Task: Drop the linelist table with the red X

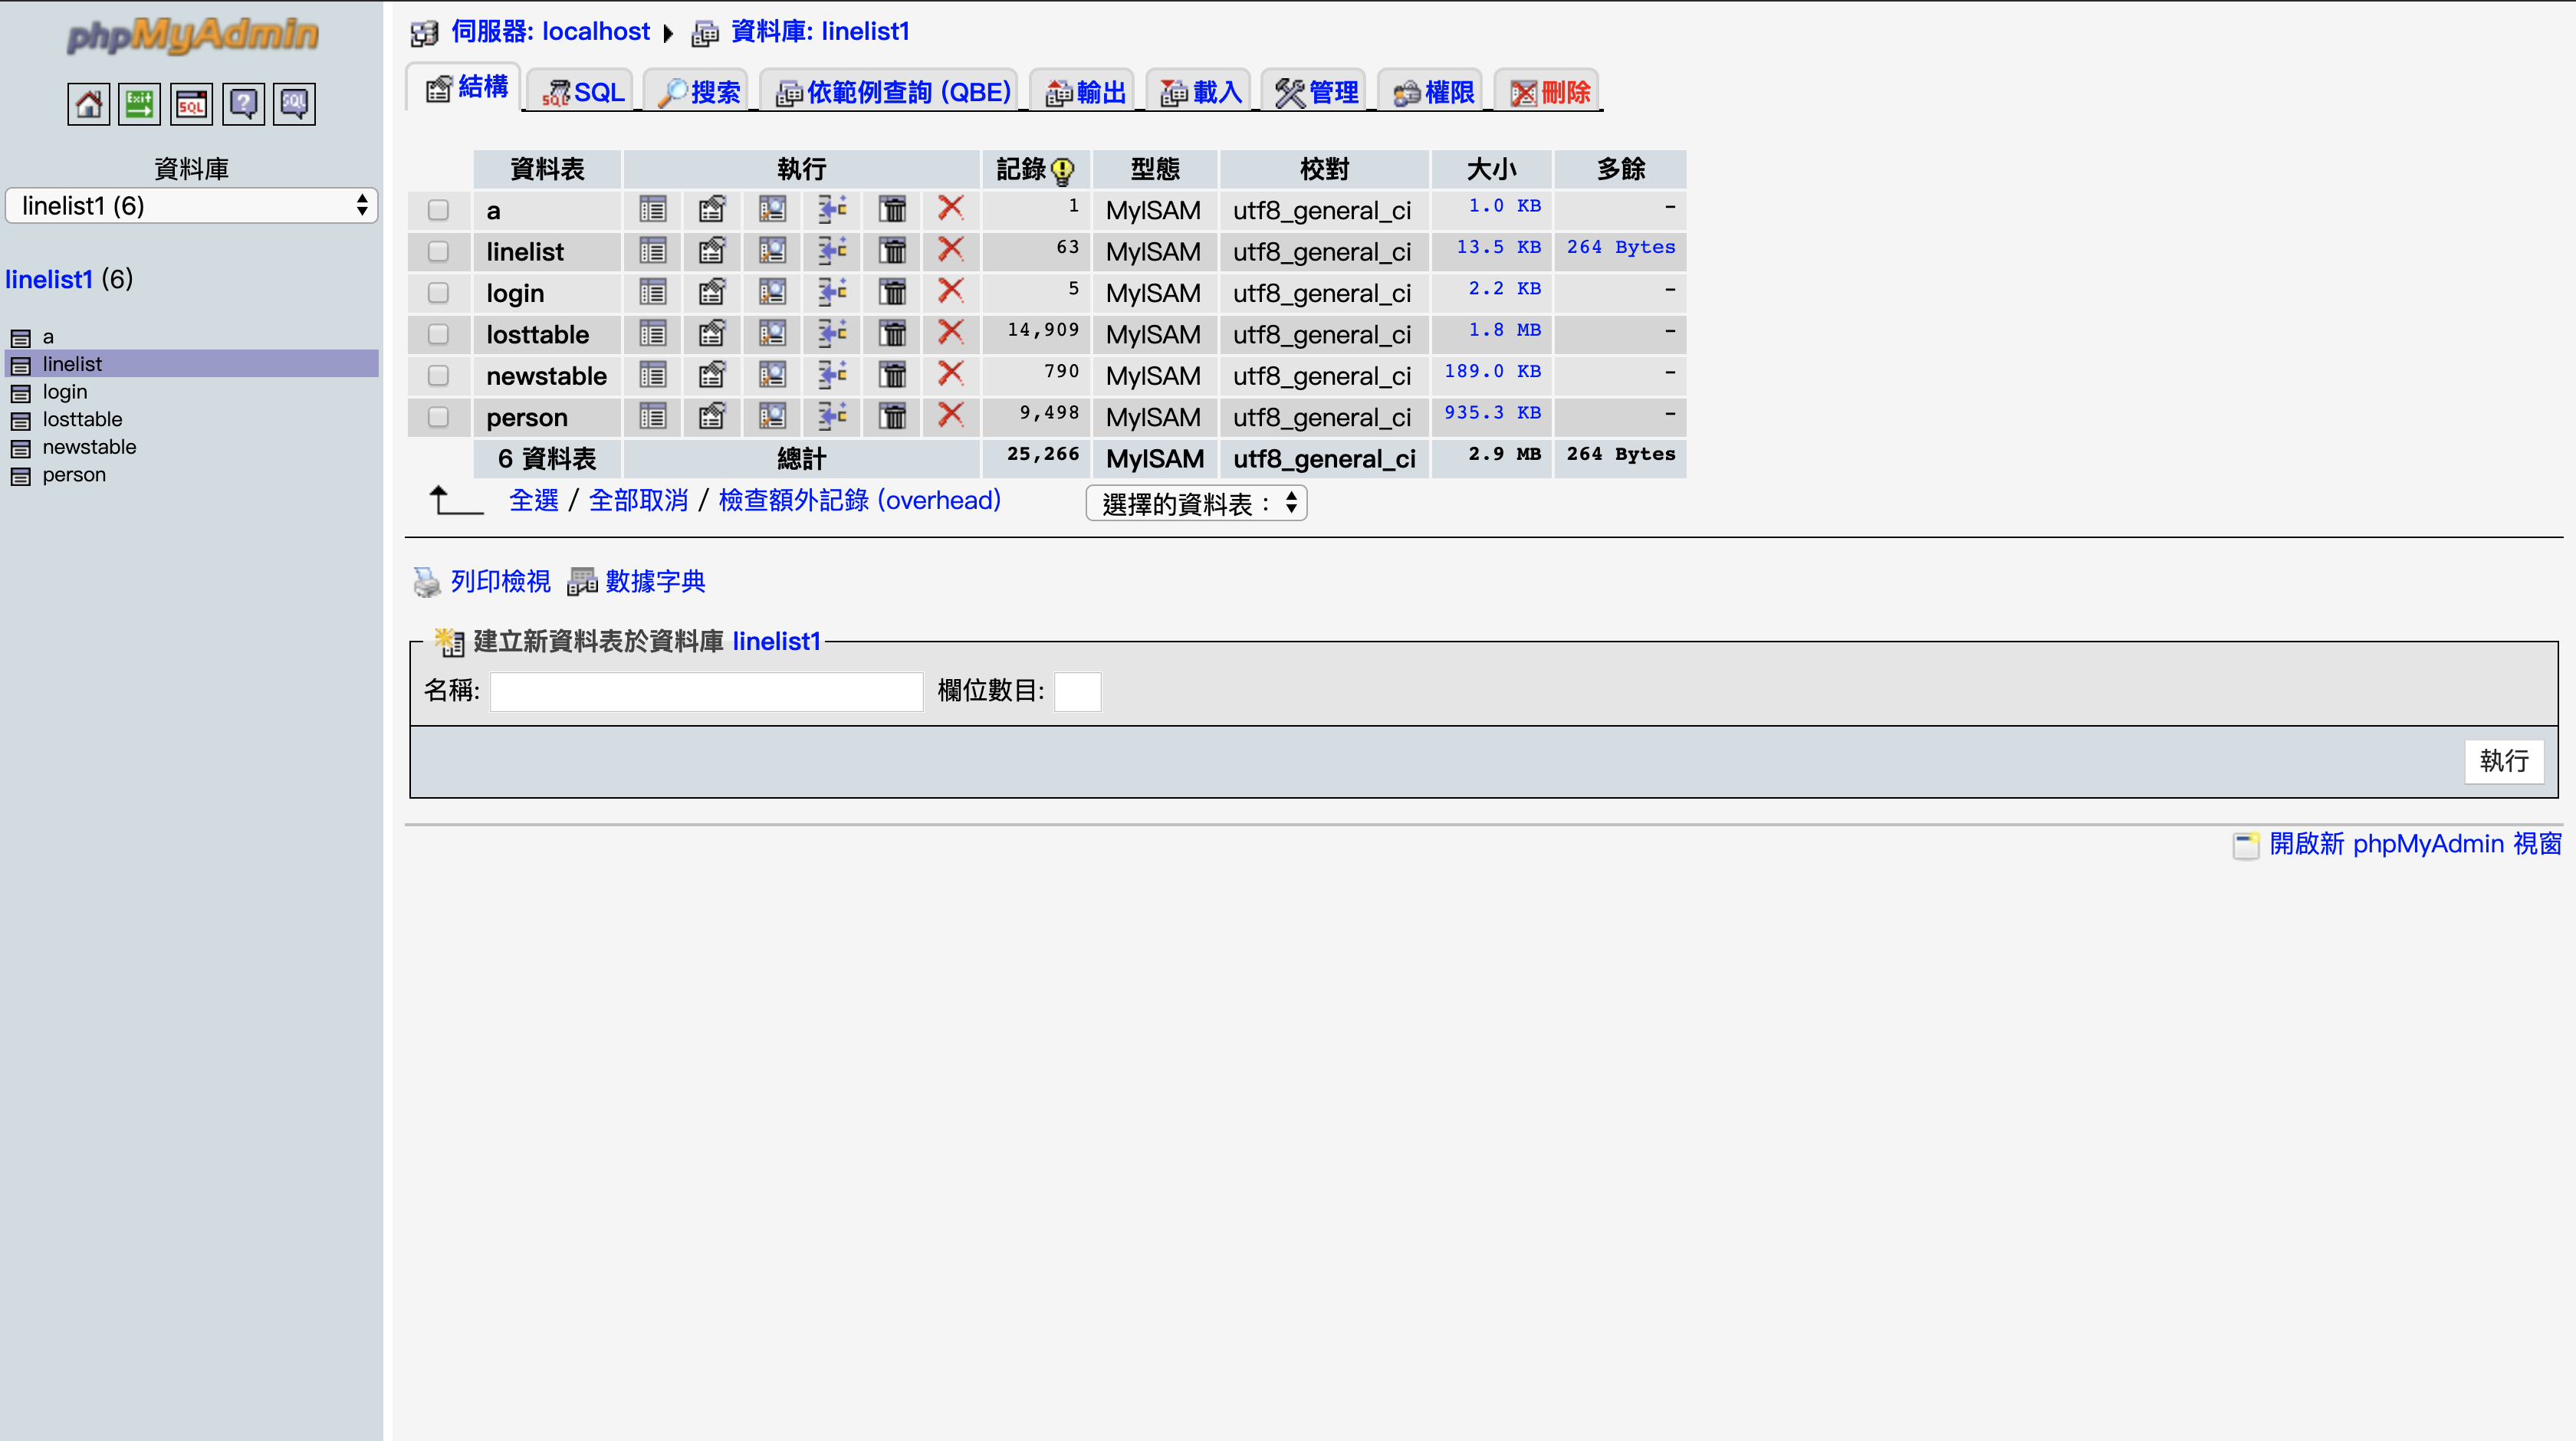Action: tap(950, 249)
